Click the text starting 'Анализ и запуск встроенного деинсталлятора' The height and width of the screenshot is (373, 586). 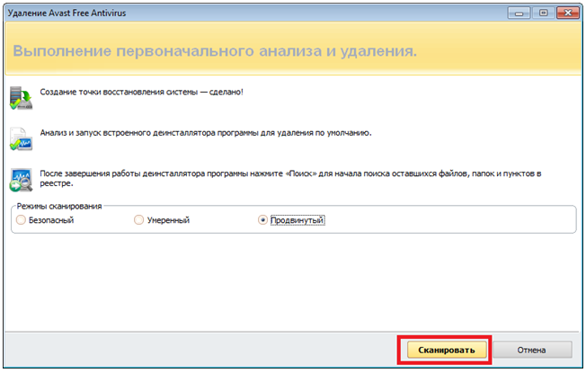tap(206, 133)
